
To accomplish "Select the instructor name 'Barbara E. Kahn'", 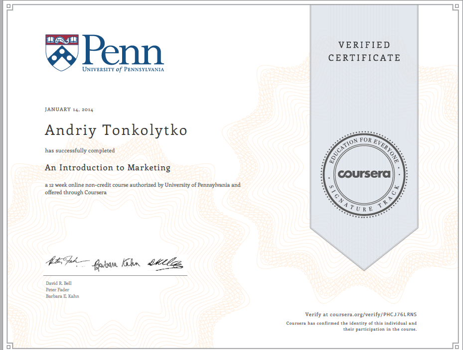I will 62,296.
